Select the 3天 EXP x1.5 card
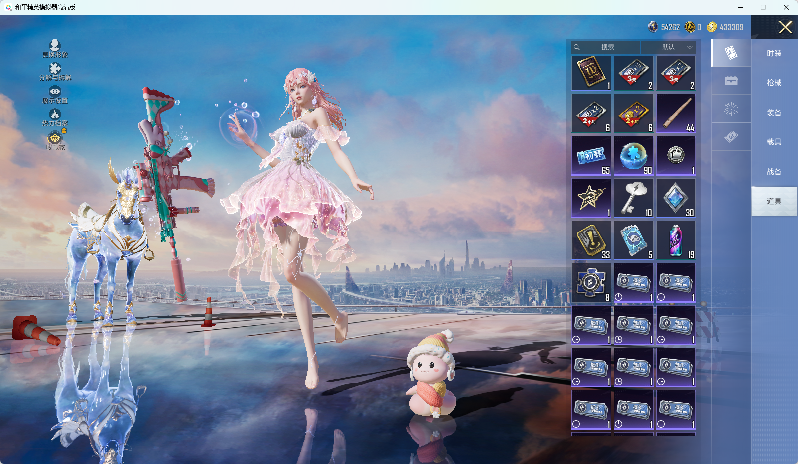798x464 pixels. point(634,73)
